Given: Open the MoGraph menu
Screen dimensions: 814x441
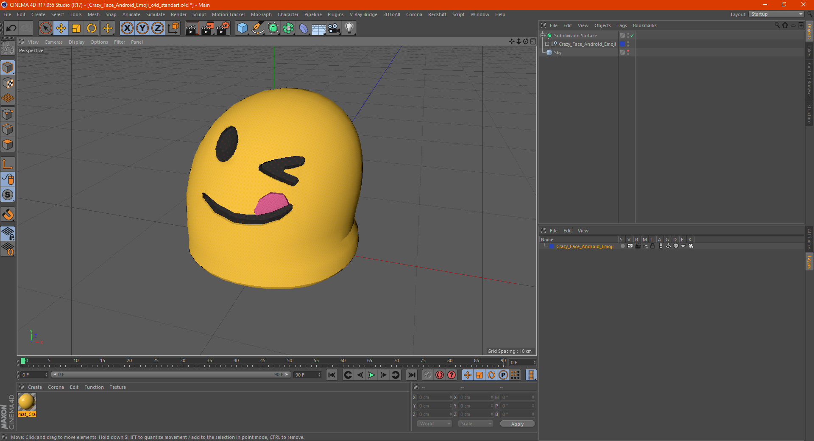Looking at the screenshot, I should (x=261, y=14).
